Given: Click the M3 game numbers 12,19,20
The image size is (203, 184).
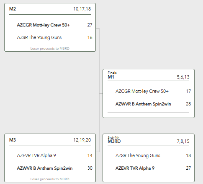Looking at the screenshot, I should (x=82, y=140).
